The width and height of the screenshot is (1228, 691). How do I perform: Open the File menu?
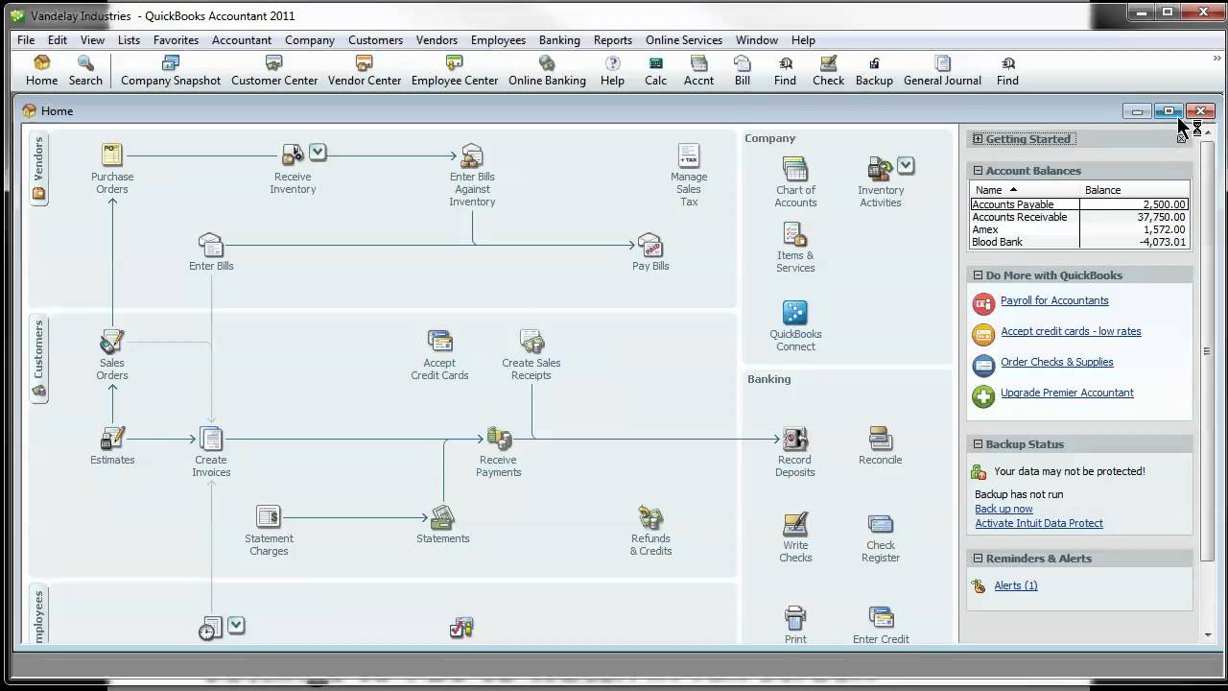(x=26, y=40)
